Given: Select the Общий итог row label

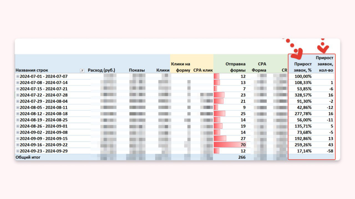Looking at the screenshot, I should click(x=28, y=157).
